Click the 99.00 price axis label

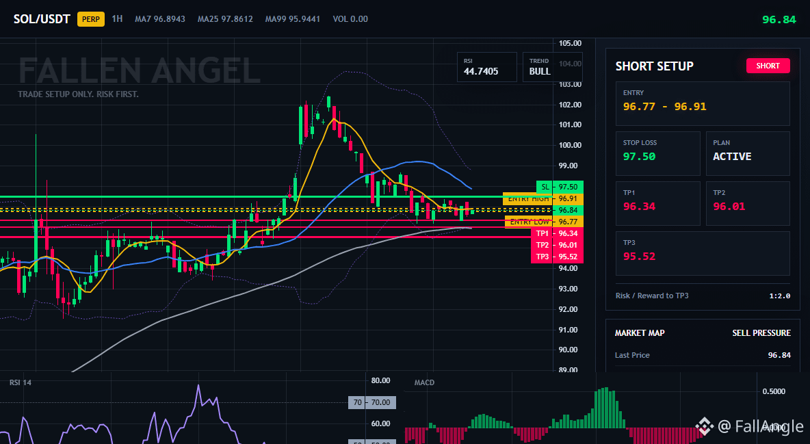point(568,166)
